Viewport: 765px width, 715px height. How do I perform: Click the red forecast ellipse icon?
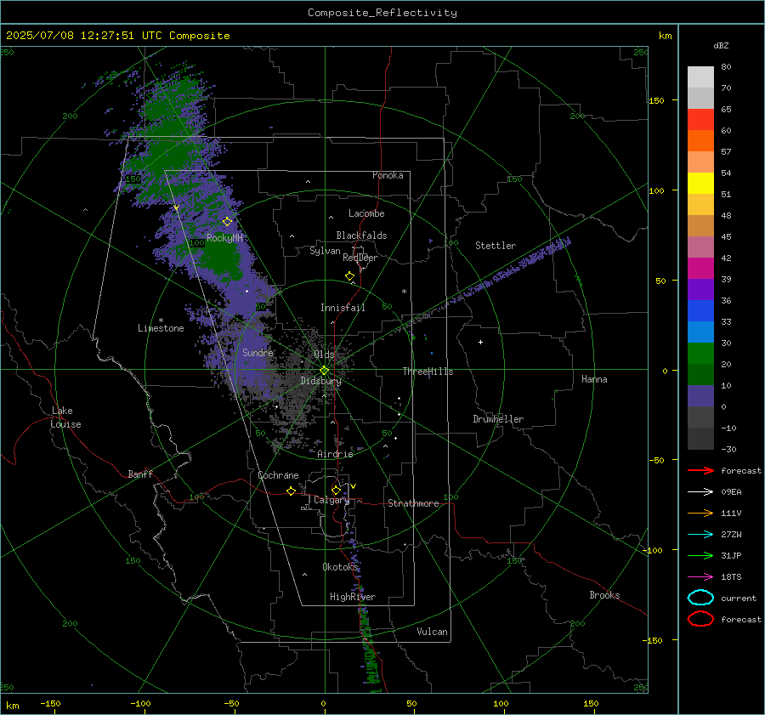[700, 619]
